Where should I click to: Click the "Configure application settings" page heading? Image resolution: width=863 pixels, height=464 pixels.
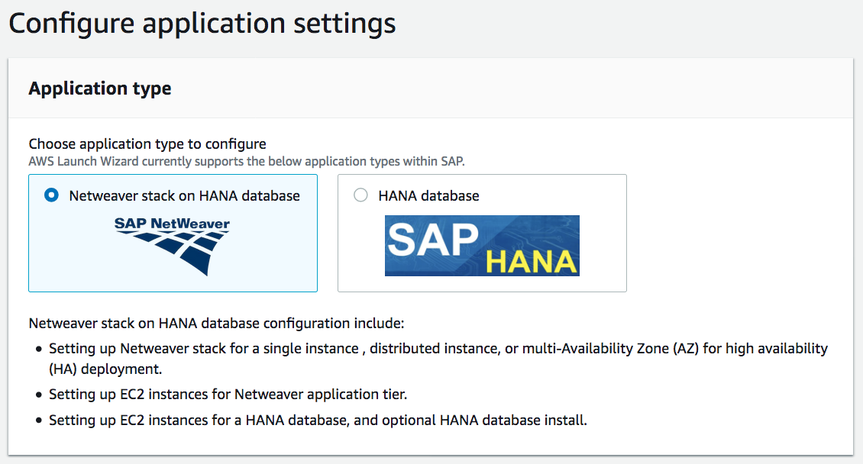click(202, 23)
